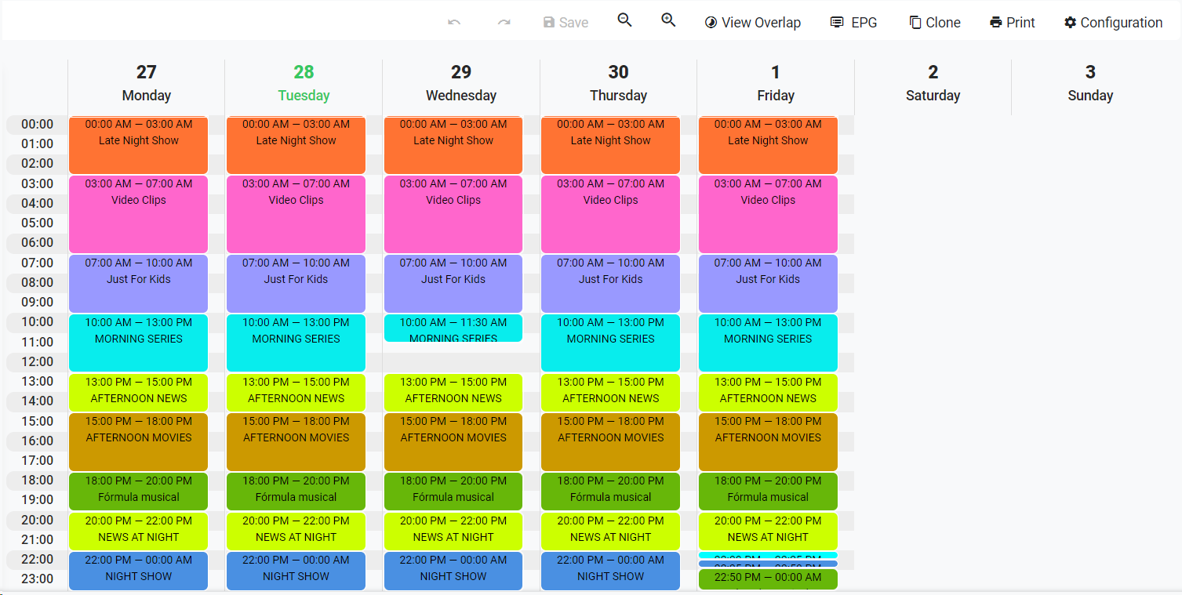Print the weekly schedule
Screen dimensions: 1182x595
click(1012, 23)
